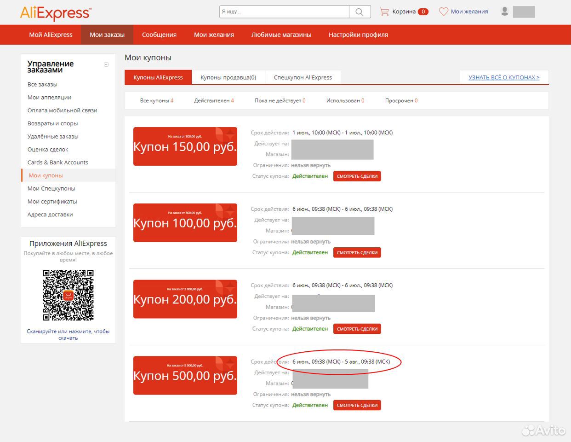The width and height of the screenshot is (571, 442).
Task: Open the shopping cart icon
Action: coord(384,12)
